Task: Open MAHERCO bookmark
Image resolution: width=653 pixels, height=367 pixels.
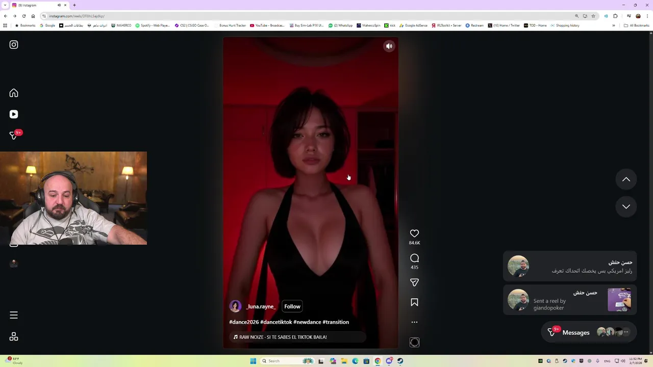Action: 121,25
